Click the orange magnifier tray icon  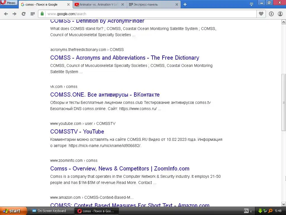pos(270,211)
